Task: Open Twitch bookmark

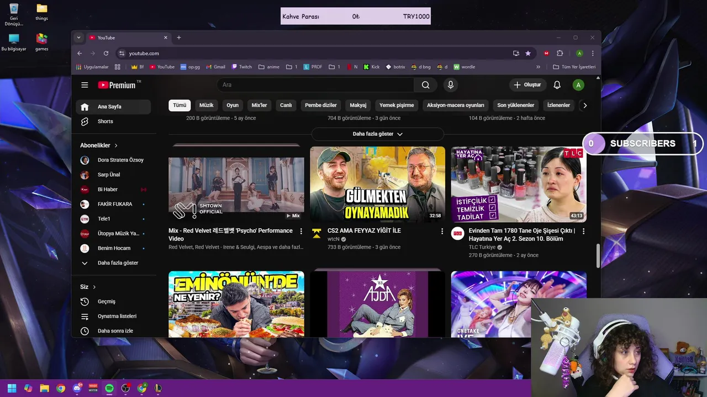Action: [x=242, y=67]
